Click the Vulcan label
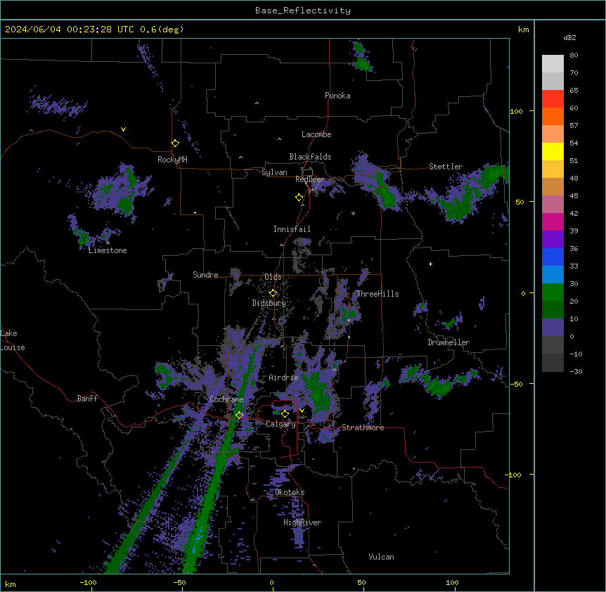This screenshot has width=606, height=592. [x=382, y=557]
